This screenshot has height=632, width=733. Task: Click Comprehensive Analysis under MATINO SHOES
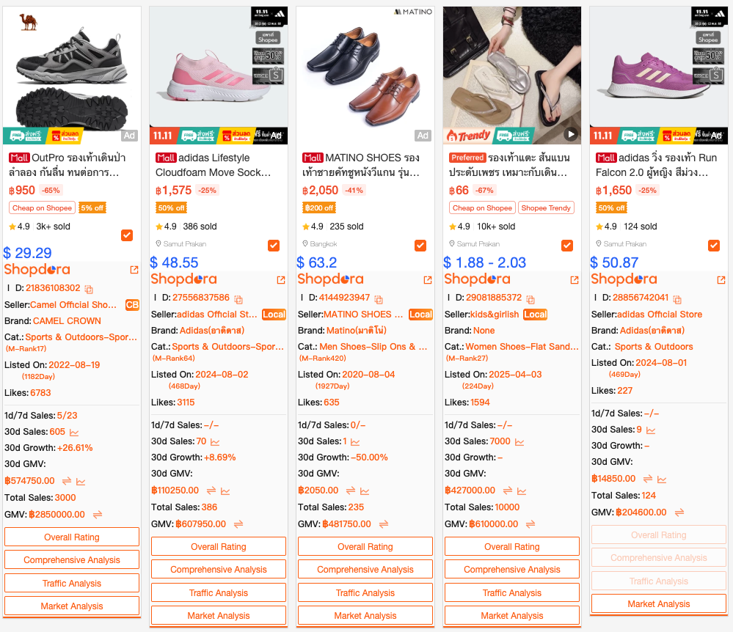[365, 569]
